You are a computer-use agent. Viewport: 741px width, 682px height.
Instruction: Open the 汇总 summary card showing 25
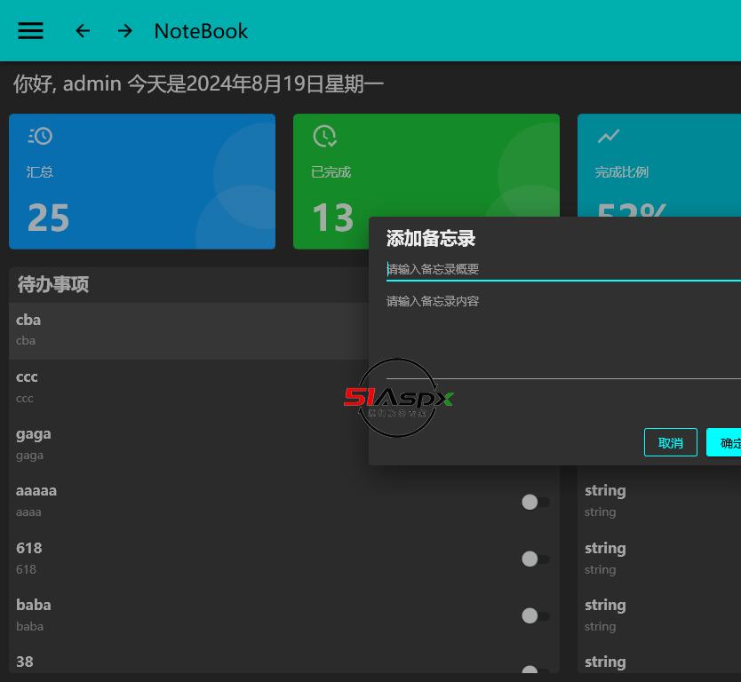click(x=142, y=181)
